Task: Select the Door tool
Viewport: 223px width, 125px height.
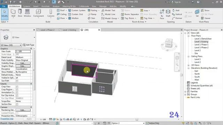Action: click(x=20, y=13)
